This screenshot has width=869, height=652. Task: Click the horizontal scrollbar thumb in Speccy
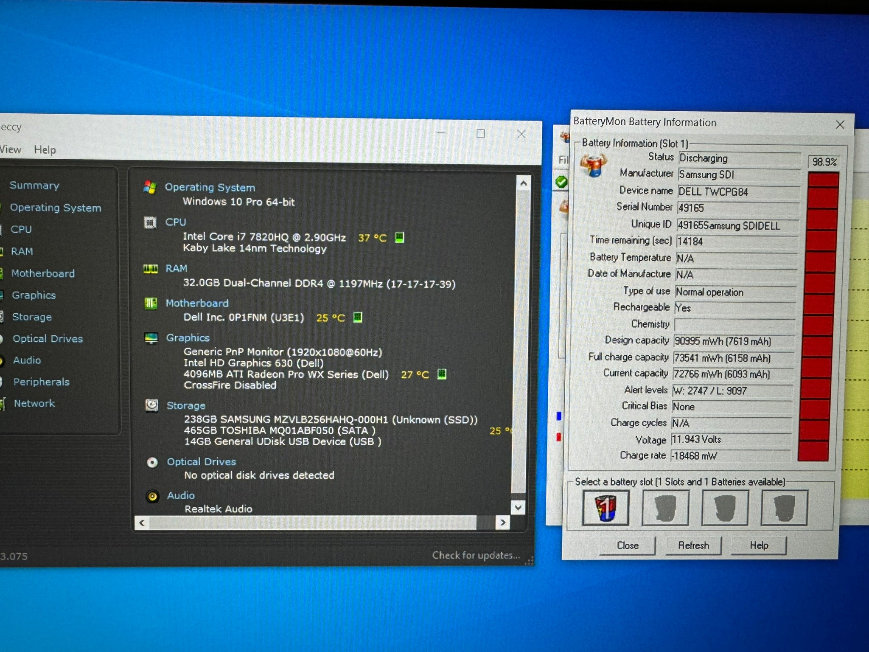coord(313,523)
